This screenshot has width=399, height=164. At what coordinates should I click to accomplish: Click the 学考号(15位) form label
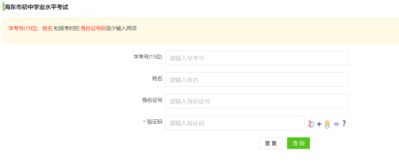tap(148, 57)
